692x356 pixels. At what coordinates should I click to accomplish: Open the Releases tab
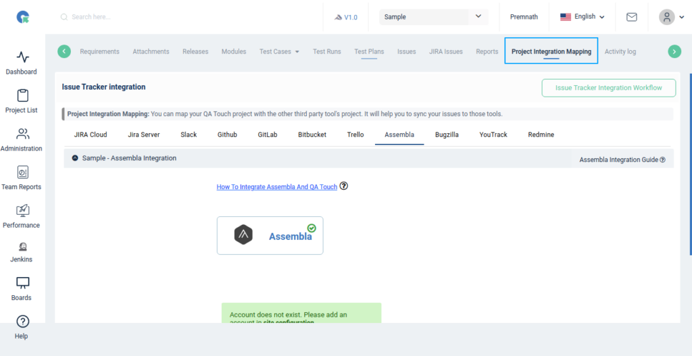[x=195, y=51]
